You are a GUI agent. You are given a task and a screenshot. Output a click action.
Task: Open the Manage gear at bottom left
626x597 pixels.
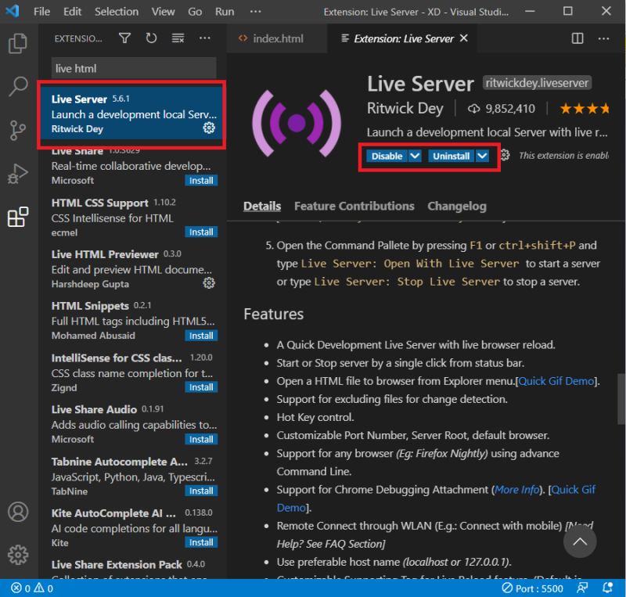[18, 554]
